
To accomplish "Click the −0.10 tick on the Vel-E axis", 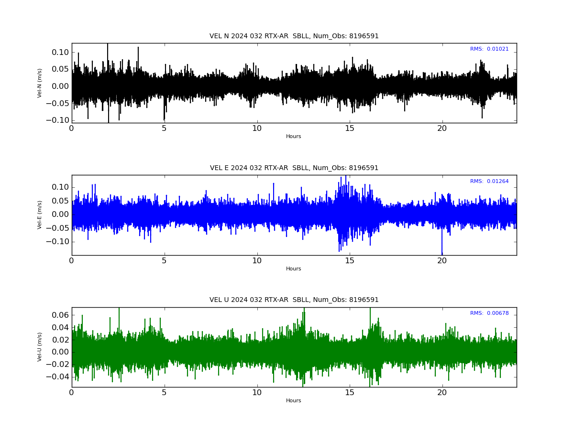I will (x=58, y=242).
